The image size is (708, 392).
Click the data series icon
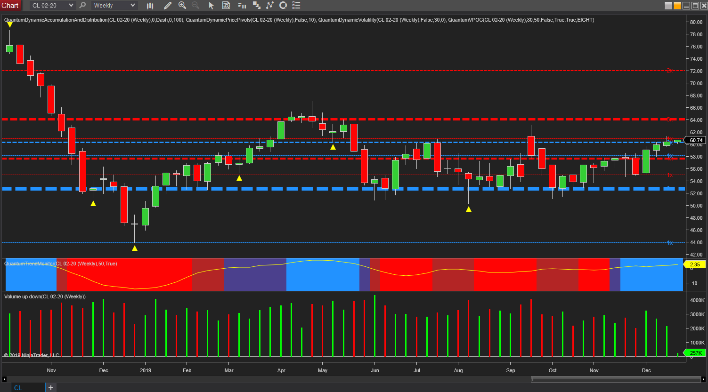tap(257, 6)
